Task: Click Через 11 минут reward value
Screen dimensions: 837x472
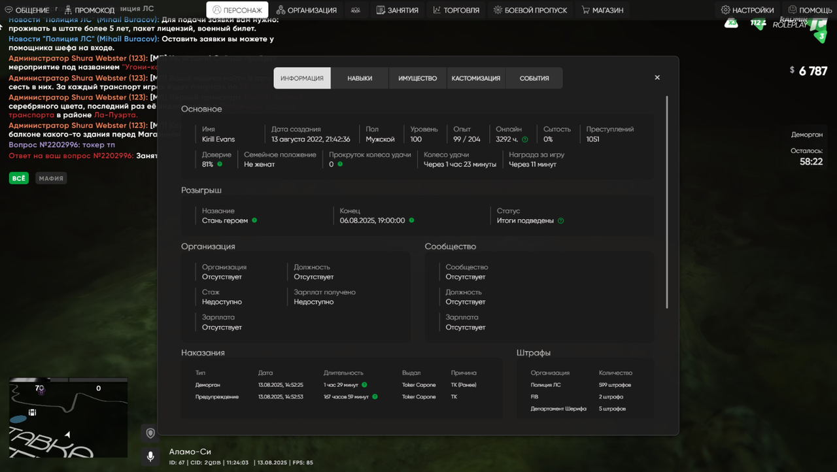Action: (533, 164)
